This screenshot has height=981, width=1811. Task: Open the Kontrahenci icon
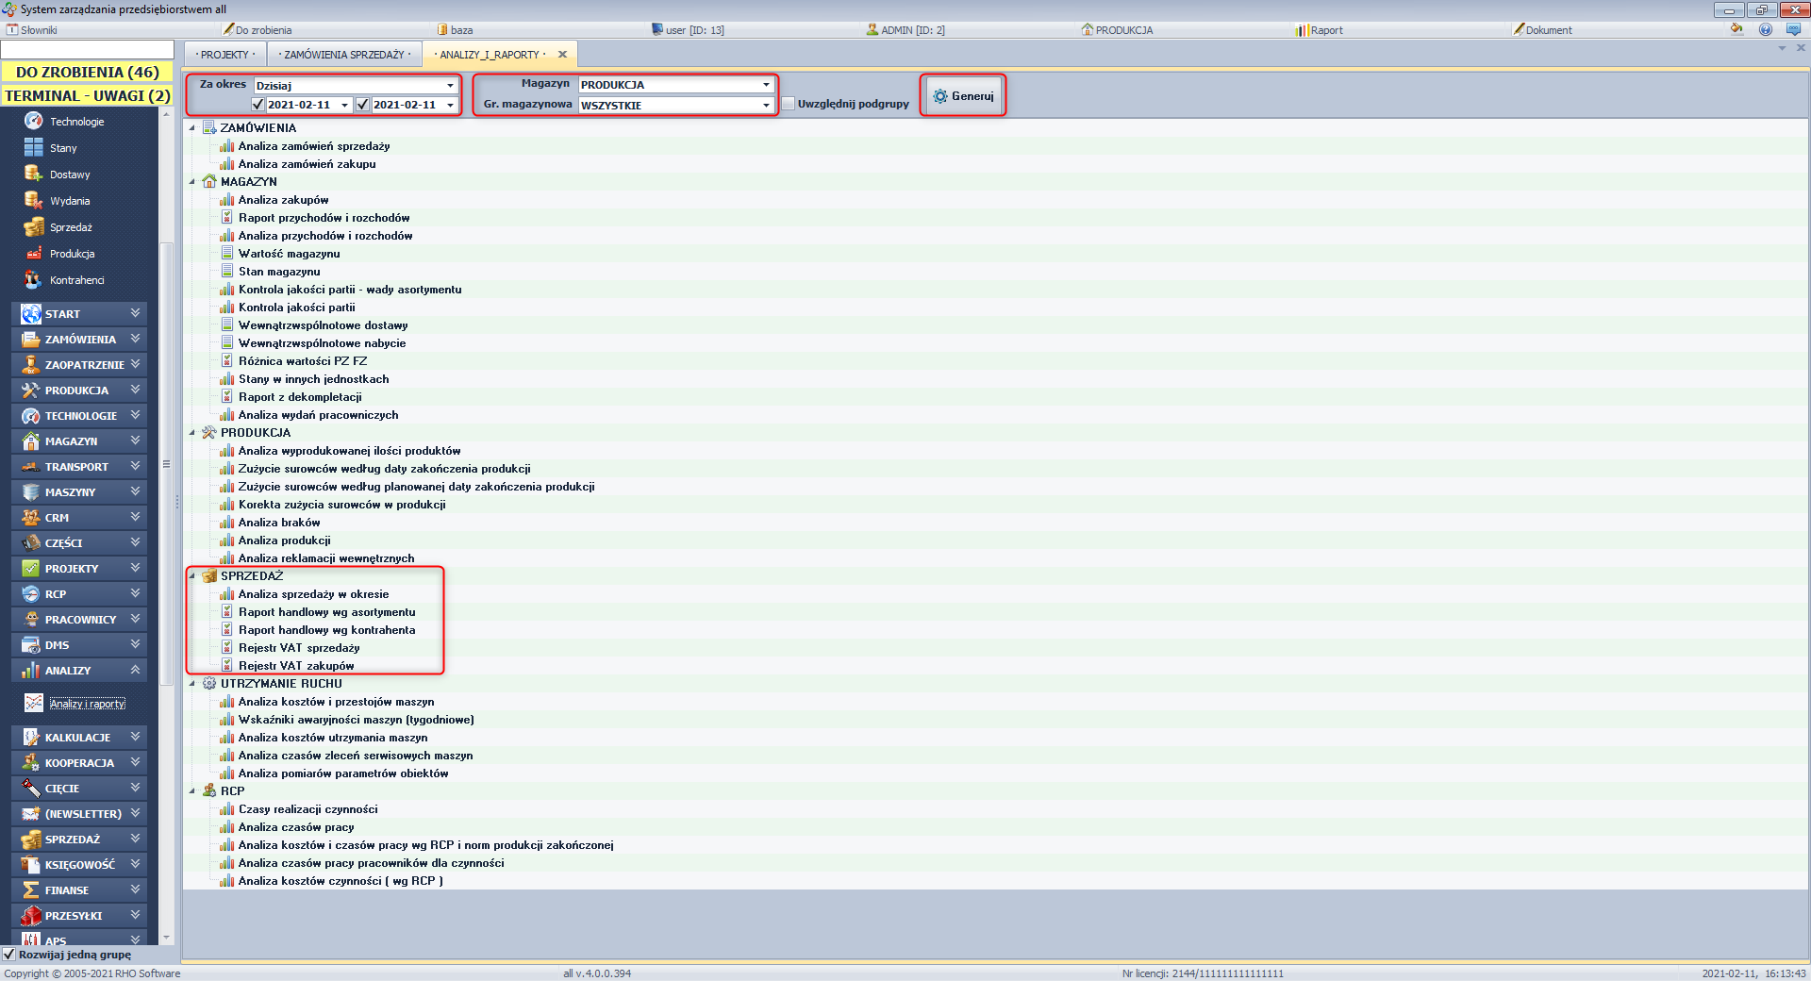coord(34,280)
